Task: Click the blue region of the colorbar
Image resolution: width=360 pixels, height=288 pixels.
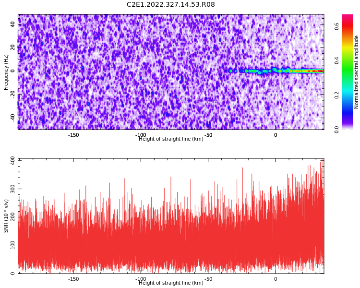Action: (x=348, y=108)
